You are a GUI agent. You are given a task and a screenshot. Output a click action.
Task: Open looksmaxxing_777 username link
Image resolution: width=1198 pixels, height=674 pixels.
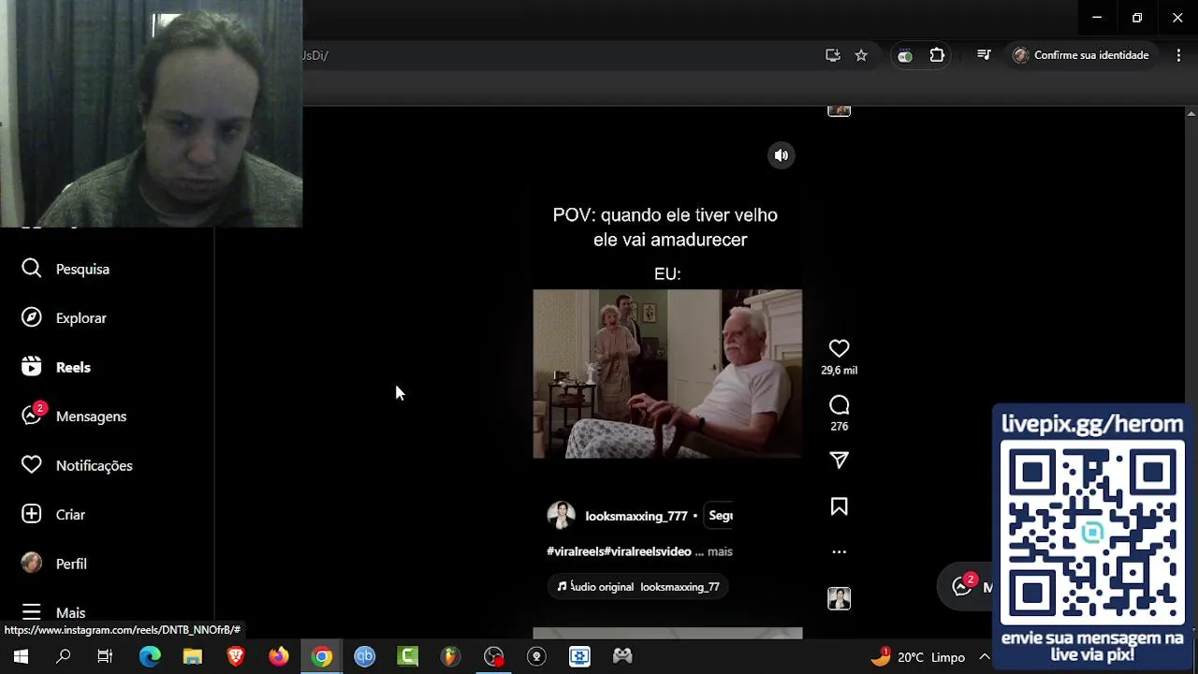[636, 516]
